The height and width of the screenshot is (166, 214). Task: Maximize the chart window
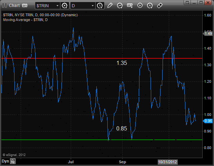point(201,2)
